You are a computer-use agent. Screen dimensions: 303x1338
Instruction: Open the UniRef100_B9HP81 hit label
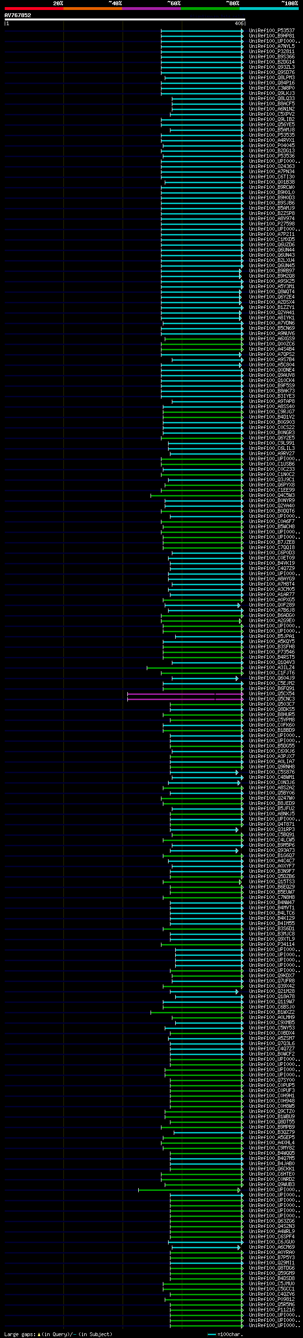pyautogui.click(x=272, y=36)
